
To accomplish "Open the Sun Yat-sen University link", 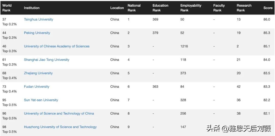I will 41,100.
